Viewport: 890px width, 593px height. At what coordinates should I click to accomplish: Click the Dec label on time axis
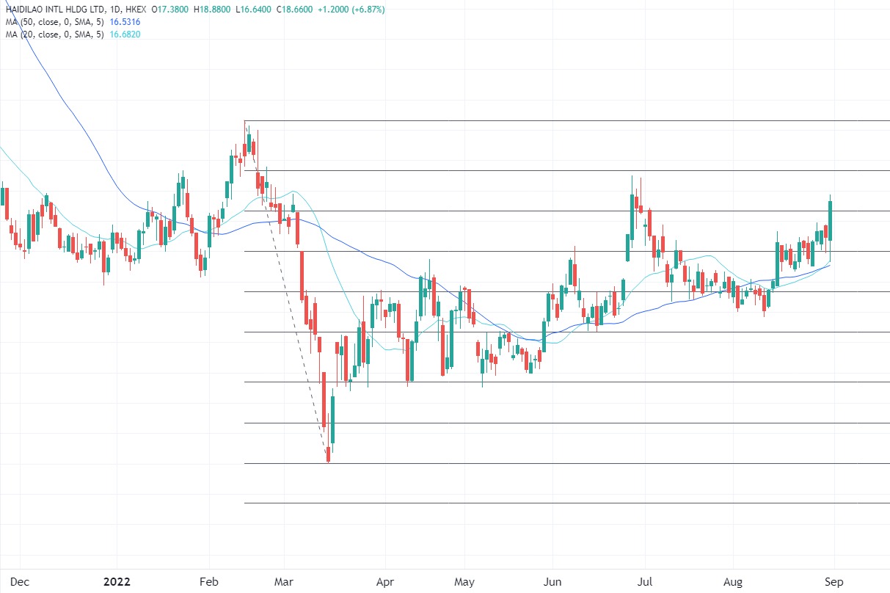21,582
